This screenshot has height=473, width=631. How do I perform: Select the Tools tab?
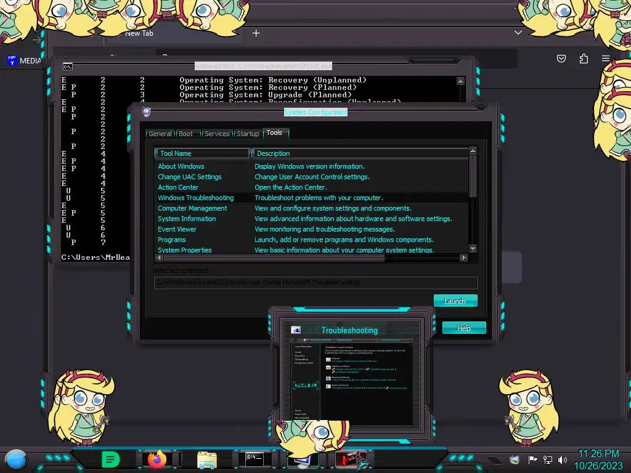point(274,133)
